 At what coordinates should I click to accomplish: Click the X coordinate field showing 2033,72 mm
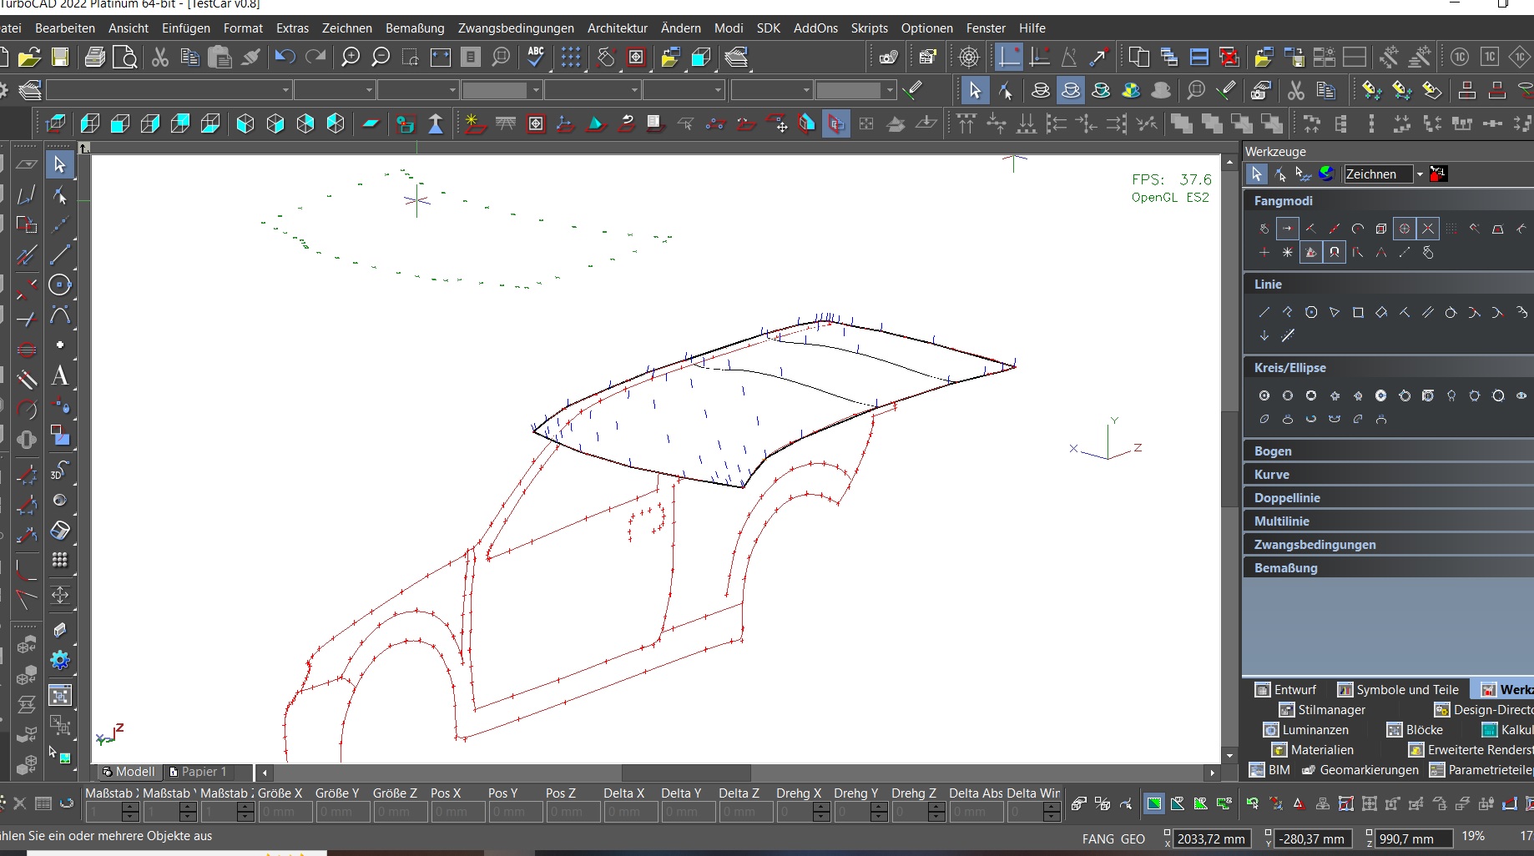pos(1211,839)
